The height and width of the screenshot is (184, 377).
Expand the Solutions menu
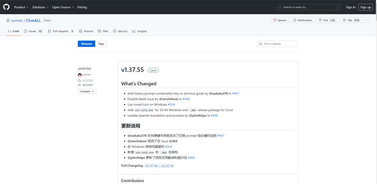point(40,7)
